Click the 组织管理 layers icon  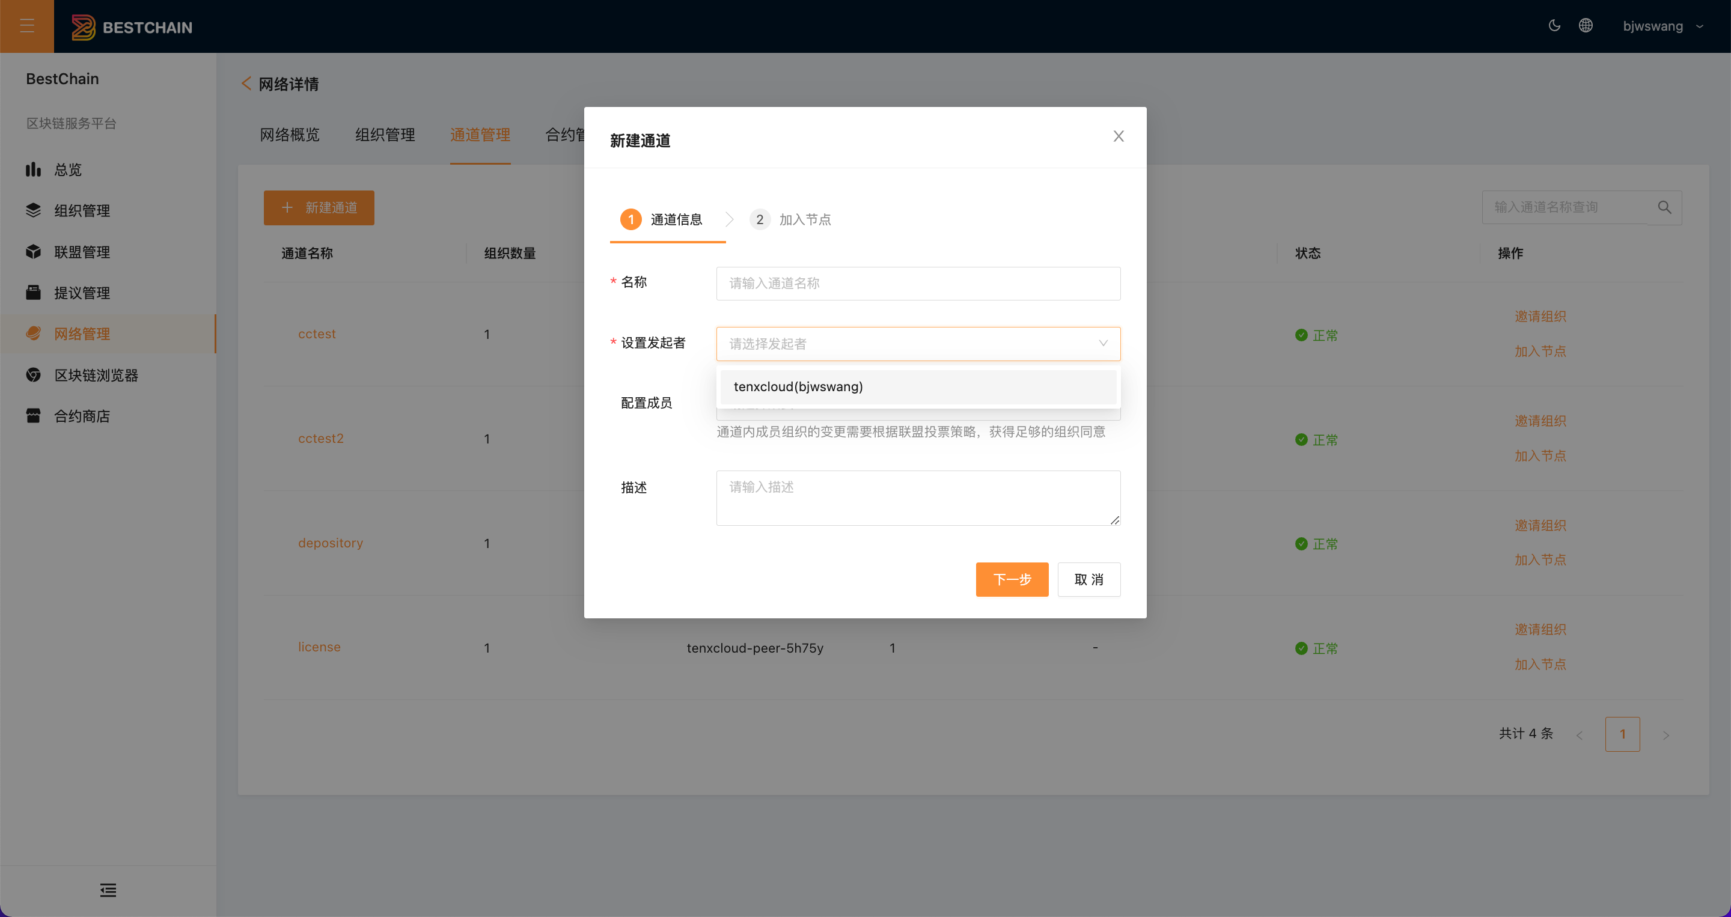33,210
